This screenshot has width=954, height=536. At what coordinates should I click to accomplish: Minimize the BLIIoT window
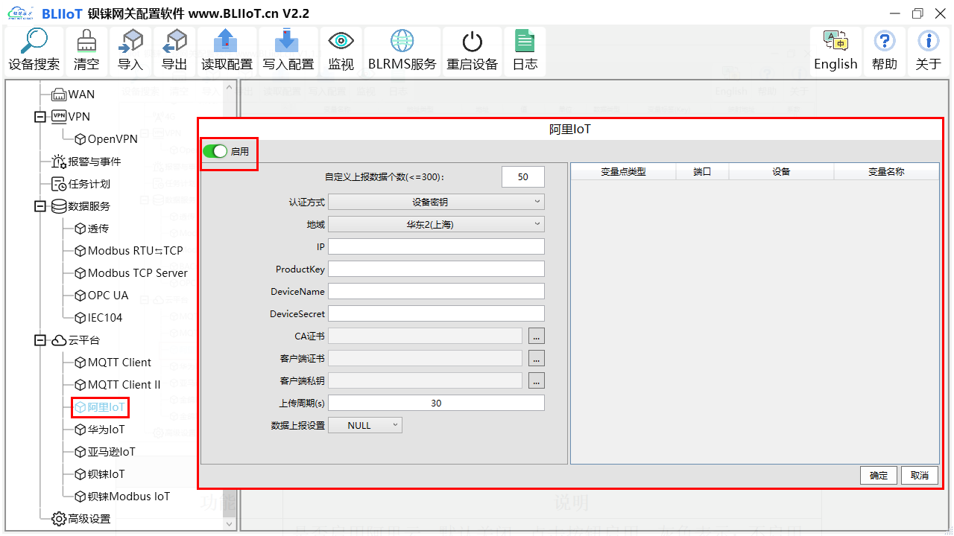895,13
